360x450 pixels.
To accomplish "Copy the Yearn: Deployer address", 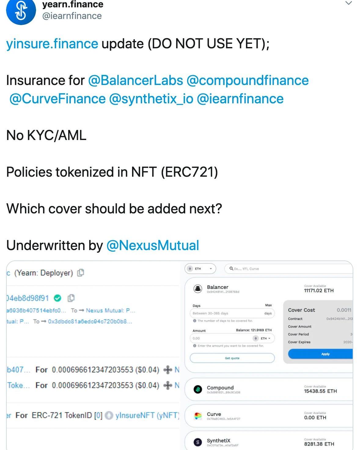I will tap(81, 273).
